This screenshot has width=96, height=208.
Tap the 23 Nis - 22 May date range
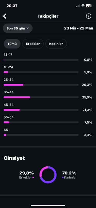point(79,28)
